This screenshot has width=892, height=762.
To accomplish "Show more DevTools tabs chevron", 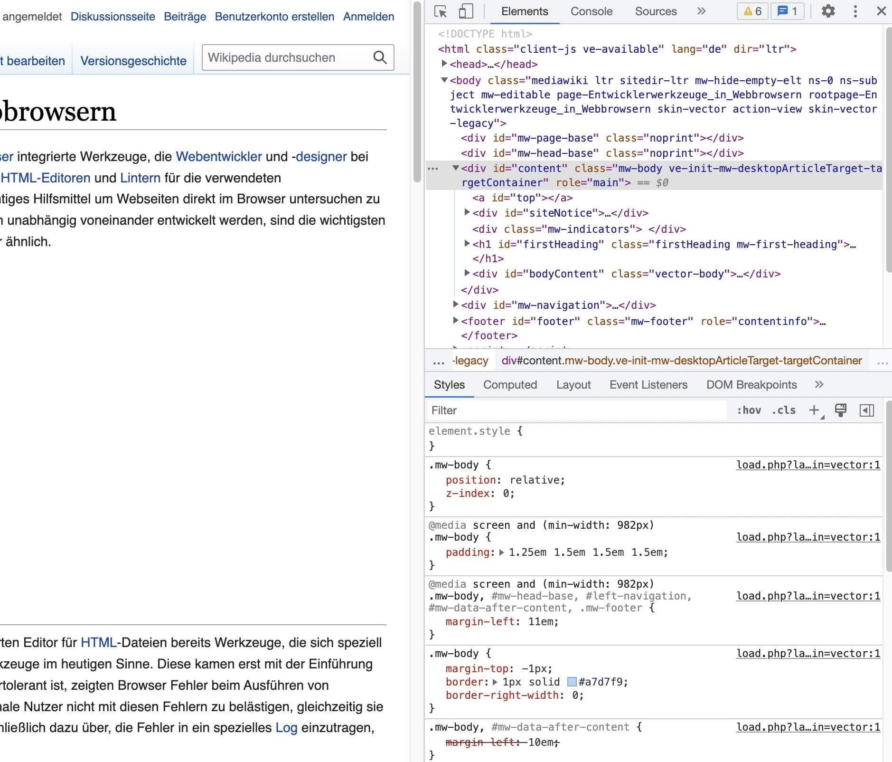I will coord(701,11).
